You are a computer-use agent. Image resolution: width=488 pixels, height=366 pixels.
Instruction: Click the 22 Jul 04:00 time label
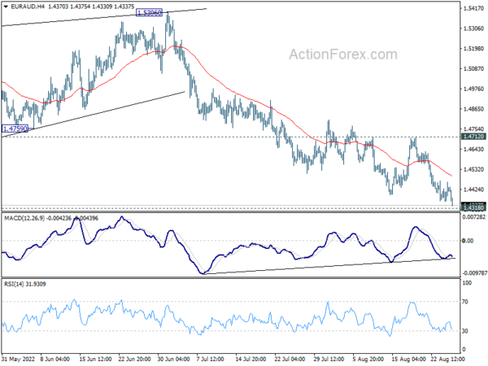[x=290, y=359]
